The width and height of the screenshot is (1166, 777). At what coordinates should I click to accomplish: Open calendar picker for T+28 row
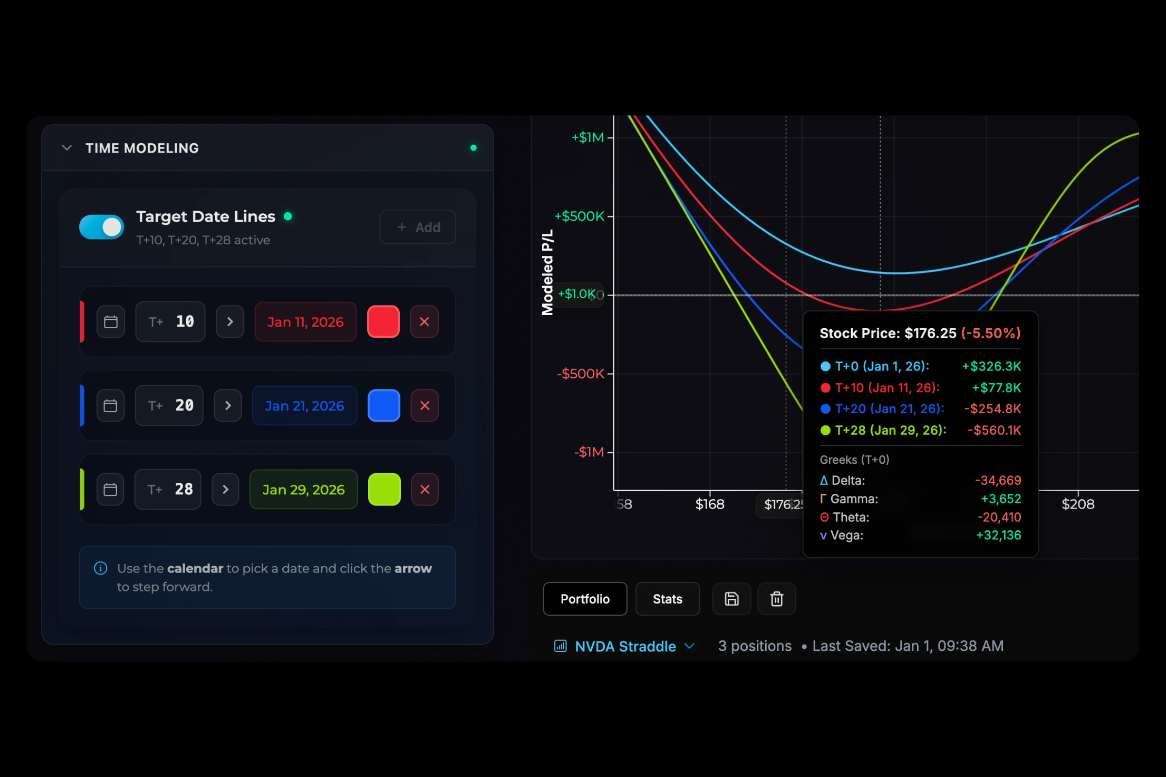click(110, 490)
